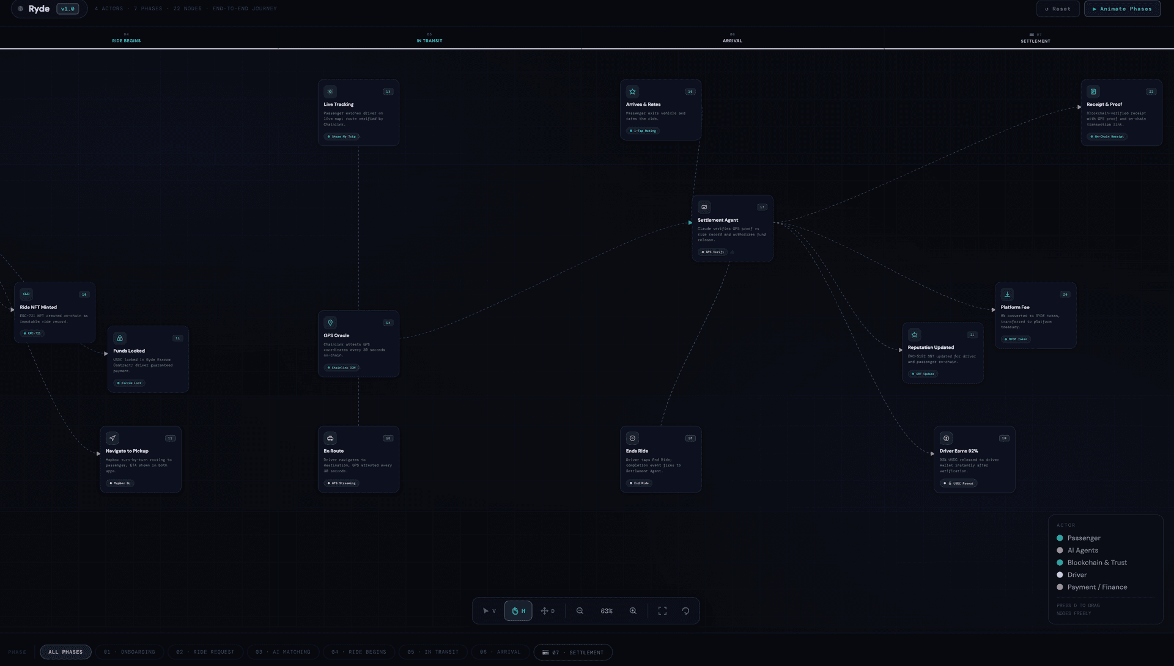Show All Phases filter
This screenshot has width=1174, height=666.
point(65,652)
